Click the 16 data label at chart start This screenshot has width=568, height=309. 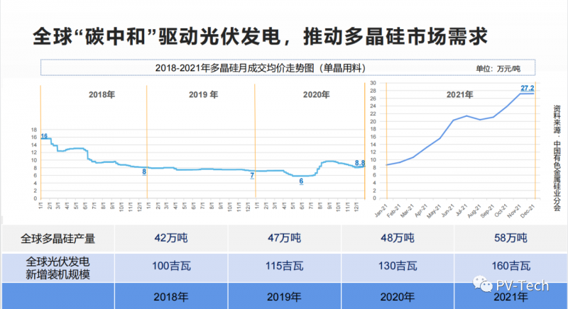44,136
